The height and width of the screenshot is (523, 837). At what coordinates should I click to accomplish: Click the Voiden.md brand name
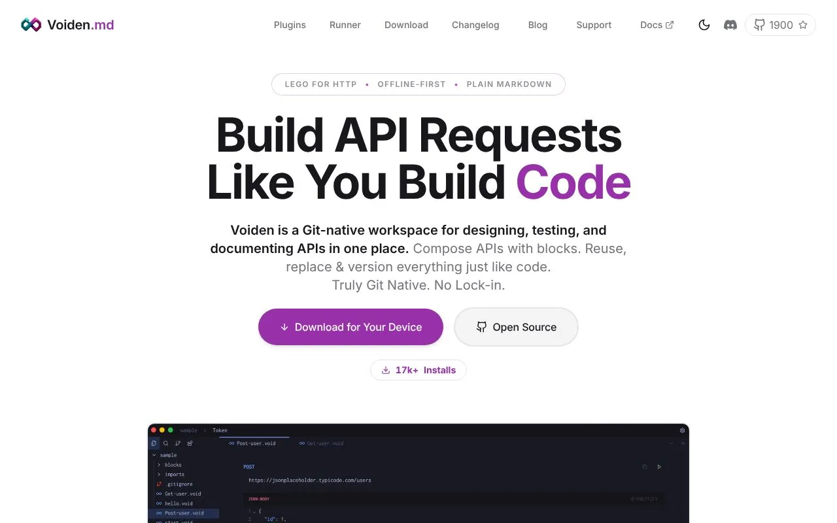(x=80, y=25)
